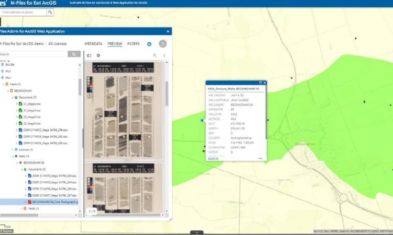This screenshot has width=393, height=235.
Task: Collapse the Documents (5) folder
Action: (21, 169)
